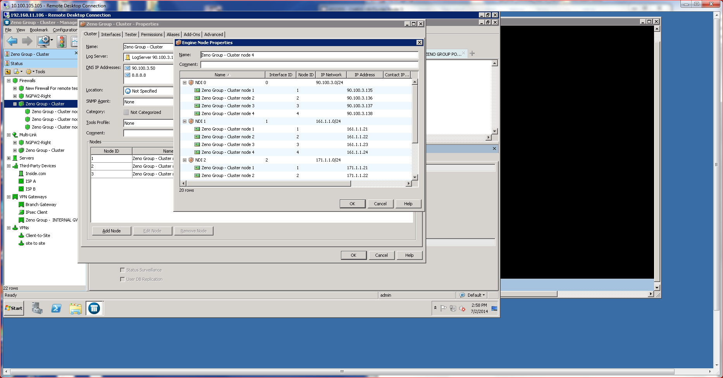
Task: Toggle the Status Surveillance checkbox
Action: (x=122, y=270)
